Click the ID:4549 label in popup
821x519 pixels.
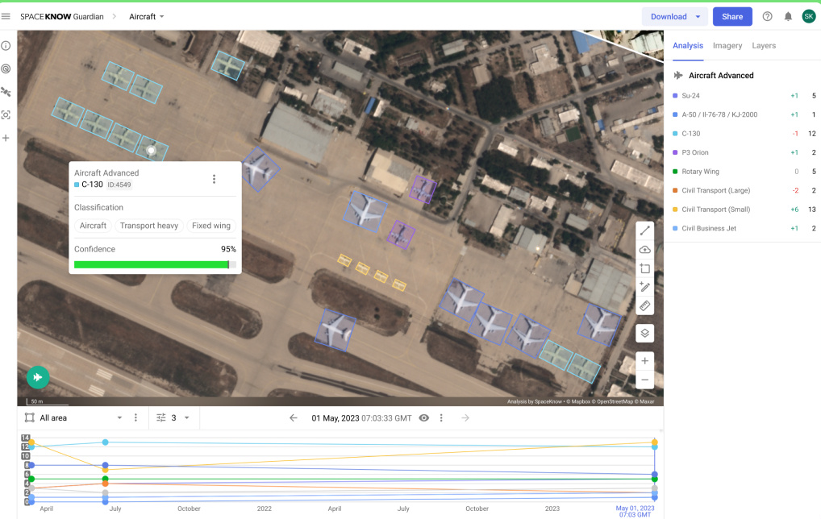[x=119, y=185]
